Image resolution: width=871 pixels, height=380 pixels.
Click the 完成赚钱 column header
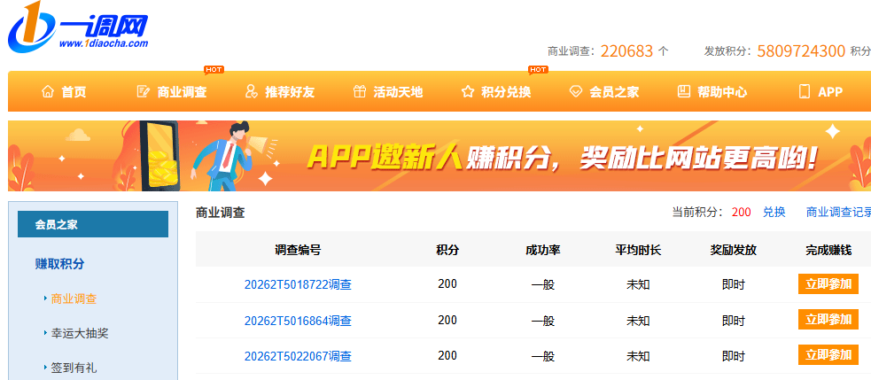point(828,250)
